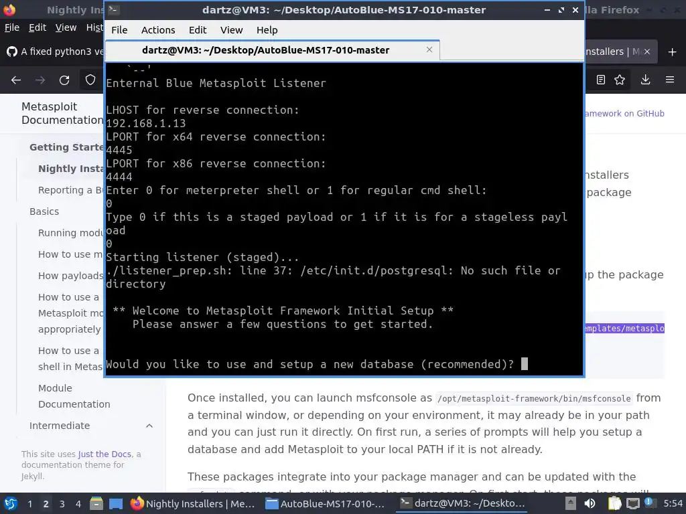
Task: Select the dartz@VM3 terminal tab
Action: [x=265, y=50]
